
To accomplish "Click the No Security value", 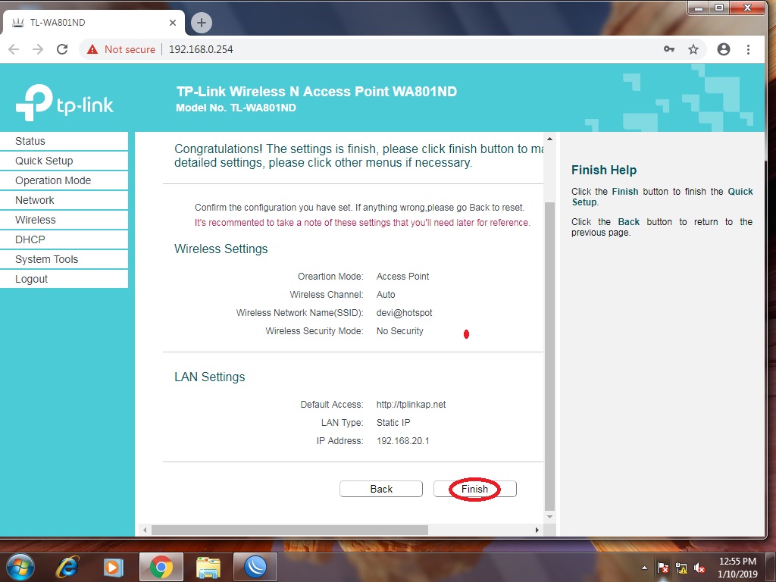I will (x=400, y=331).
